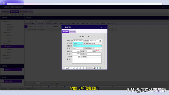Switch to 使用指南 tab in 销售订单 dialog

(x=72, y=32)
